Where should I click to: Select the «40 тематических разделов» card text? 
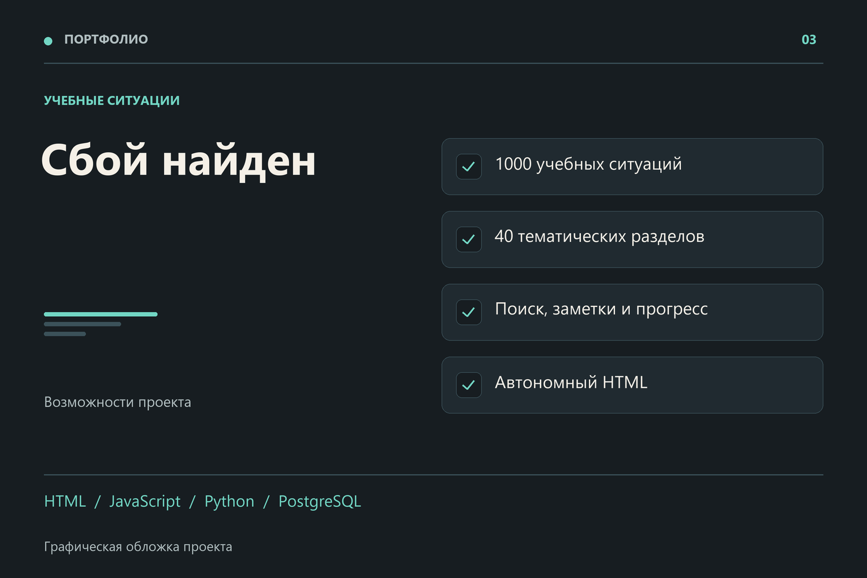(599, 237)
